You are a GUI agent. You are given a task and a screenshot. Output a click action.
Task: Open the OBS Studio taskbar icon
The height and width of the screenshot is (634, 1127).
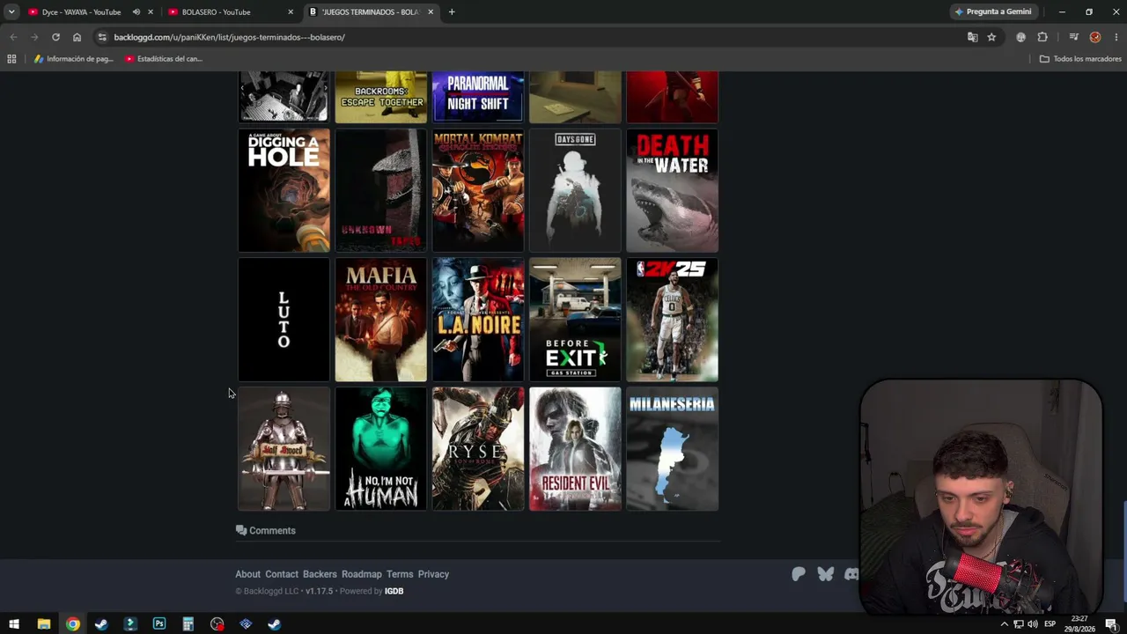tap(217, 624)
